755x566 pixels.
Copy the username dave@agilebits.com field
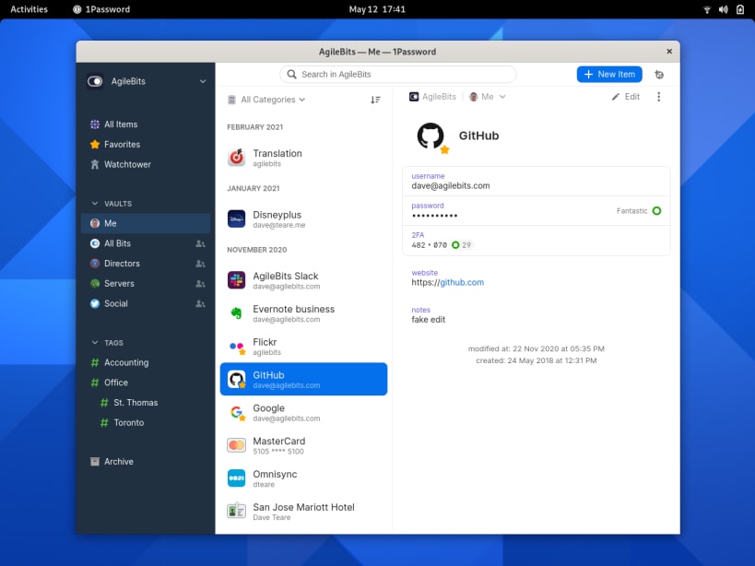pyautogui.click(x=537, y=182)
